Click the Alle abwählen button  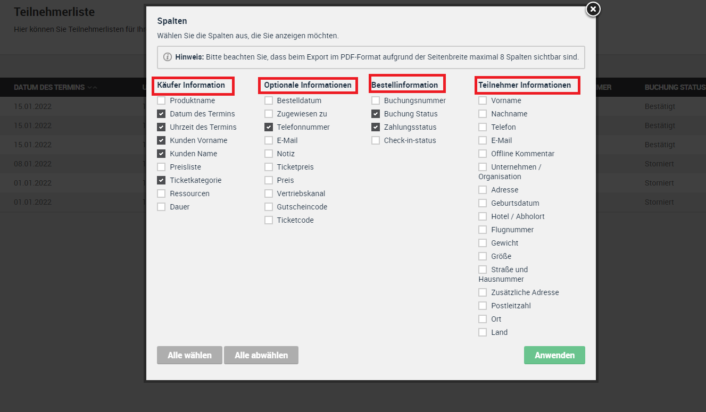pos(261,355)
